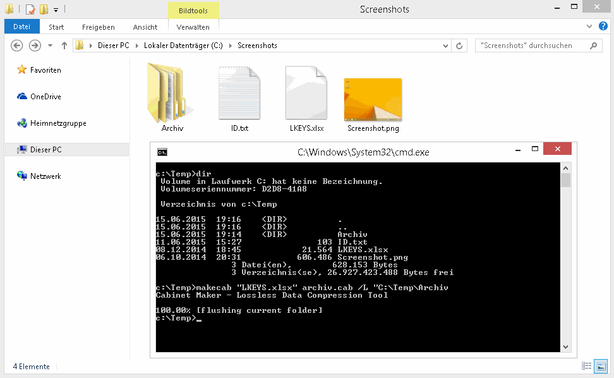The height and width of the screenshot is (378, 614).
Task: Refresh the Screenshots folder view
Action: tap(460, 46)
